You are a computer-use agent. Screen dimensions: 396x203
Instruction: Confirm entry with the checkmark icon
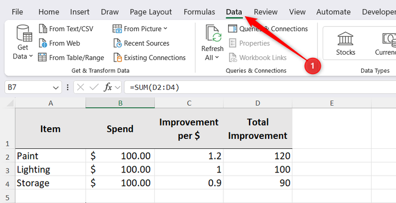94,87
